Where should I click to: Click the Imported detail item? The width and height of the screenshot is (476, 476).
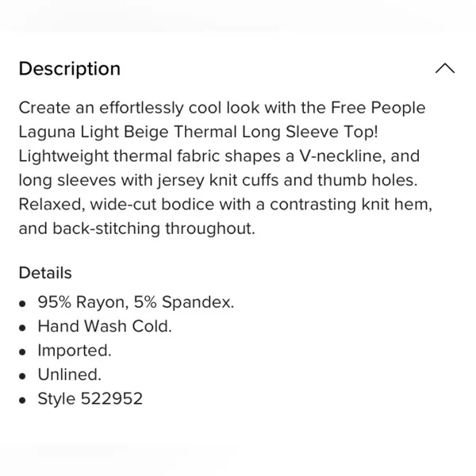(75, 351)
